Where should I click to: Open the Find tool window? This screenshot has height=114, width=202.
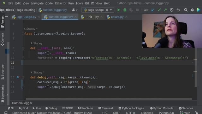pyautogui.click(x=23, y=108)
